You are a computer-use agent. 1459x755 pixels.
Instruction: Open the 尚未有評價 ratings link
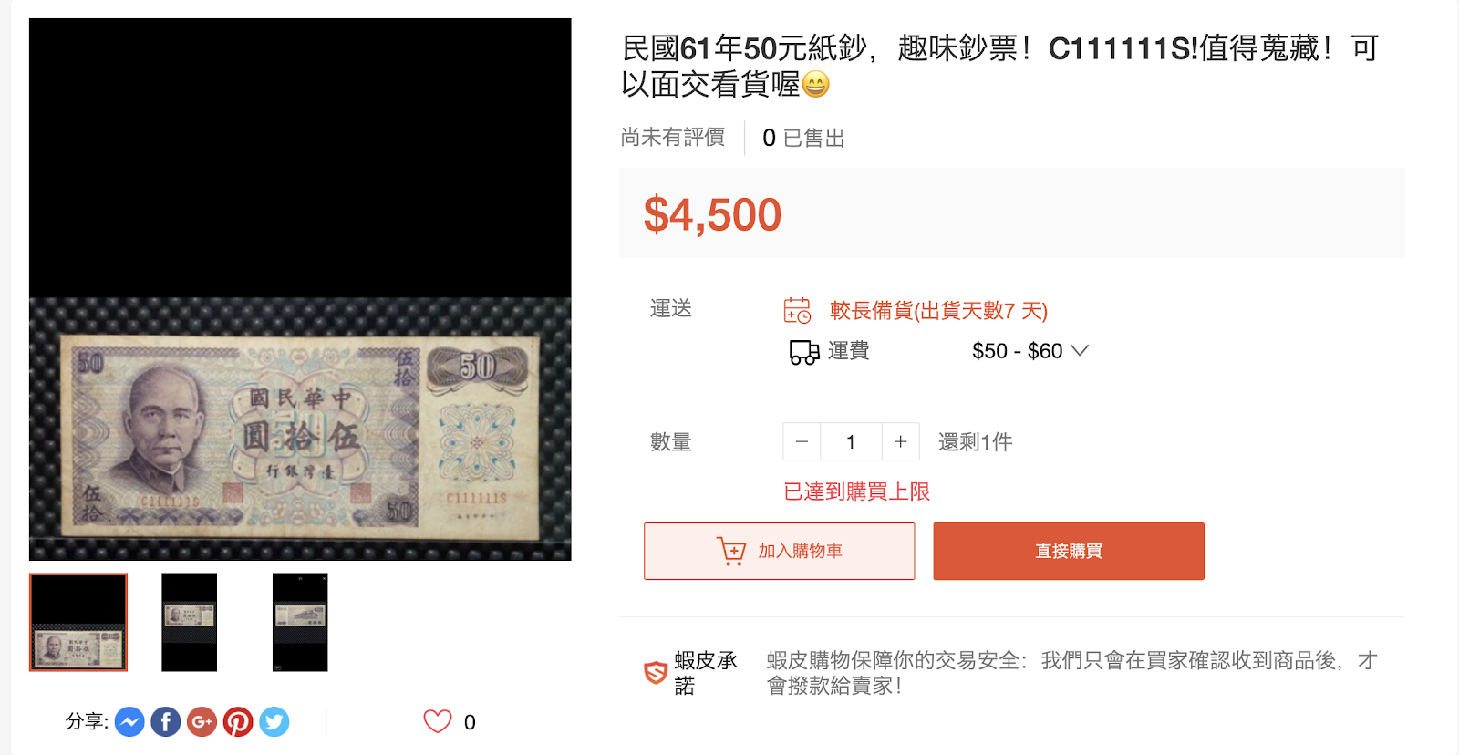pyautogui.click(x=673, y=138)
